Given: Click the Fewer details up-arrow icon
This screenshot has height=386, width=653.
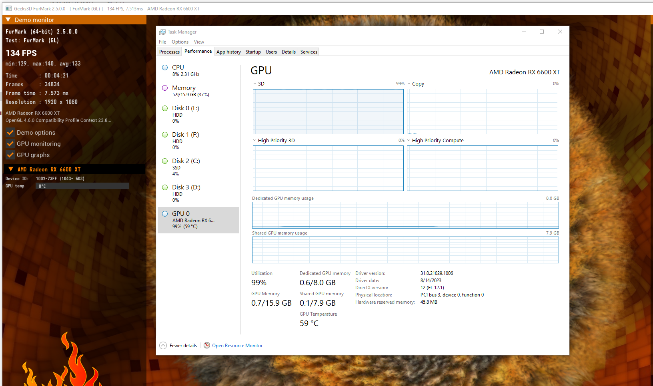Looking at the screenshot, I should (163, 346).
